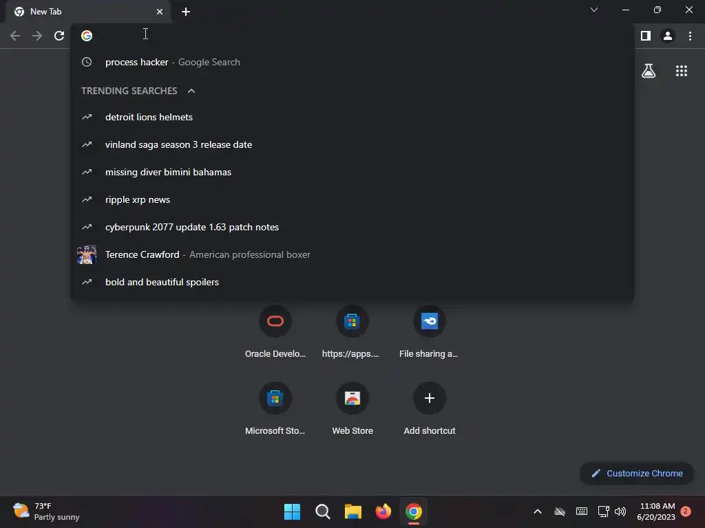The width and height of the screenshot is (705, 528).
Task: Open a new tab with the plus button
Action: click(x=186, y=12)
